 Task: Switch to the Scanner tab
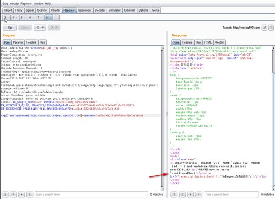(42, 10)
